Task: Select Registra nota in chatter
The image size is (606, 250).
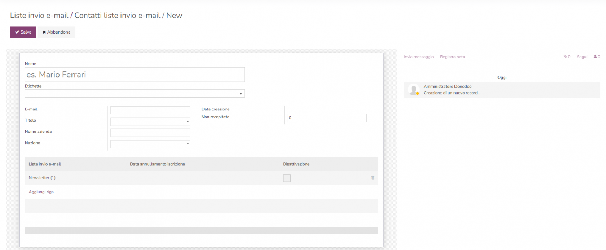Action: [x=452, y=57]
